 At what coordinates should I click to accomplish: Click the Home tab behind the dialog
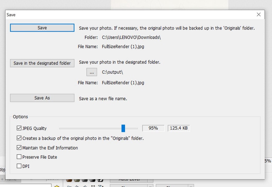point(11,180)
